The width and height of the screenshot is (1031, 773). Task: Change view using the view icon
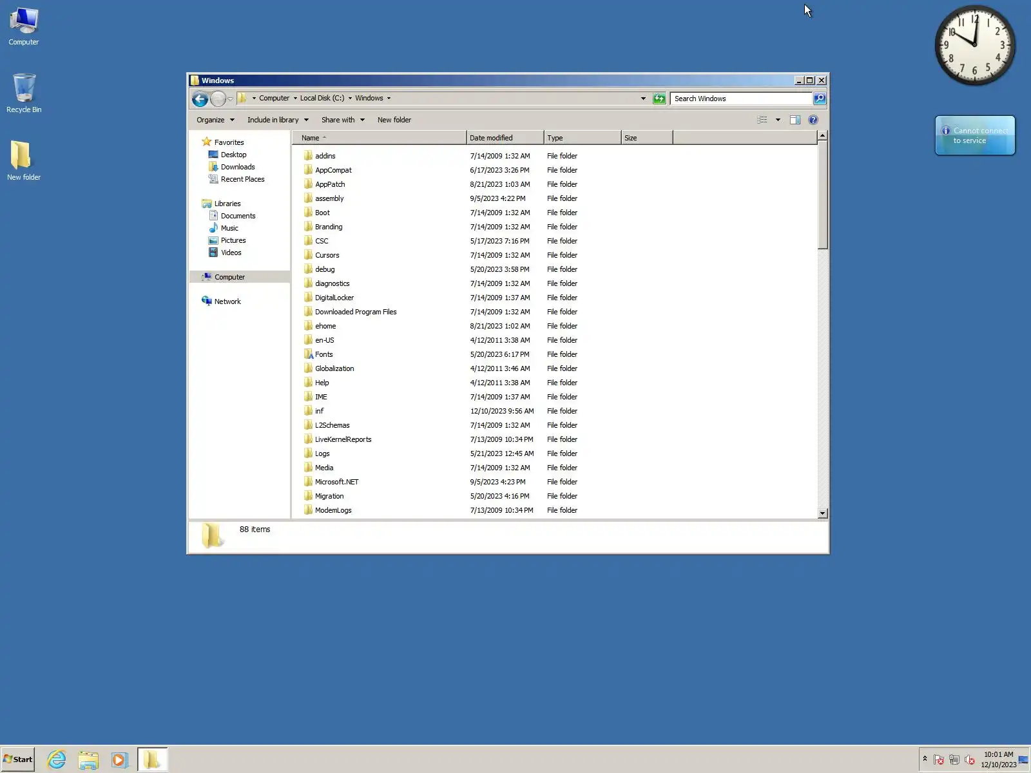click(762, 120)
